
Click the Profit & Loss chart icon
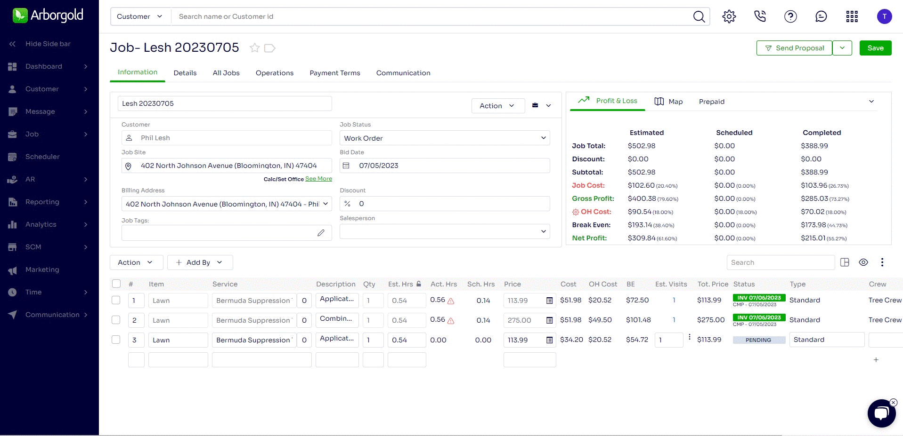tap(583, 100)
